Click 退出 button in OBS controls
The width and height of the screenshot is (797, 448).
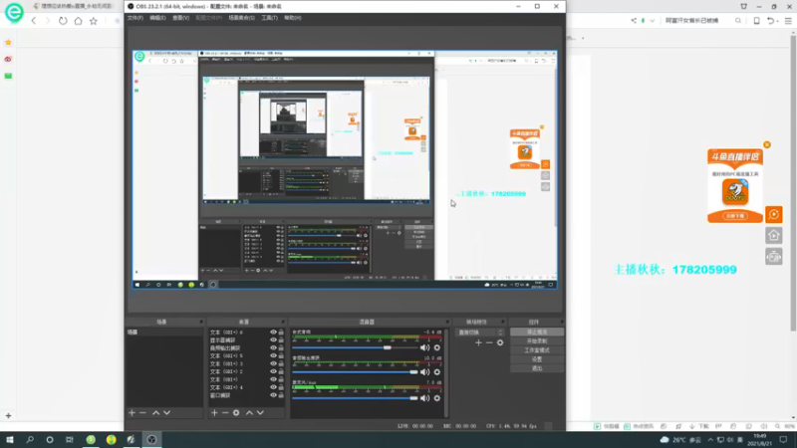click(x=537, y=368)
